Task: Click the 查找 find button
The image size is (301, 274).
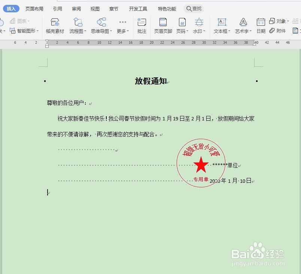Action: coord(194,8)
